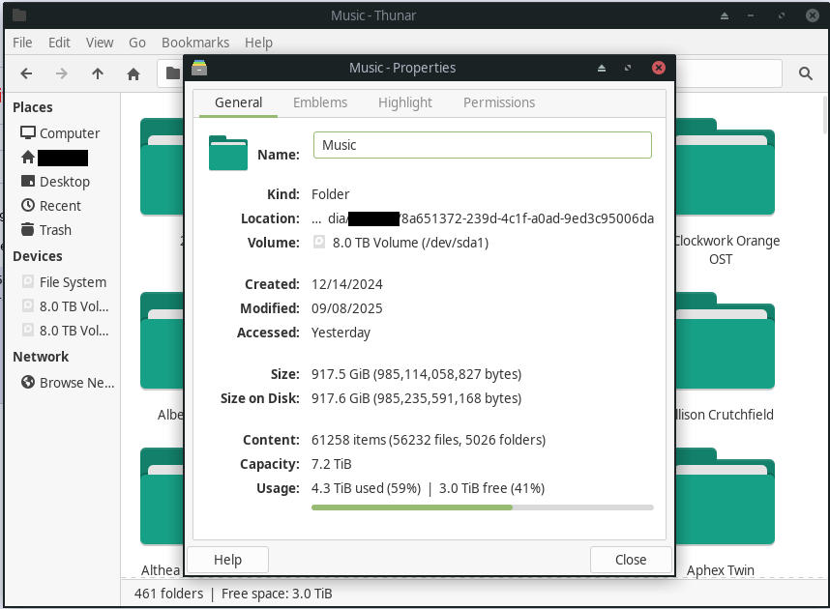Viewport: 830px width, 609px height.
Task: Open the Bookmarks menu
Action: coord(195,43)
